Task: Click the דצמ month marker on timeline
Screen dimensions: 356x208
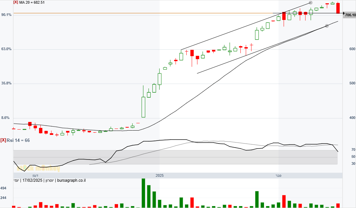Action: (x=35, y=176)
